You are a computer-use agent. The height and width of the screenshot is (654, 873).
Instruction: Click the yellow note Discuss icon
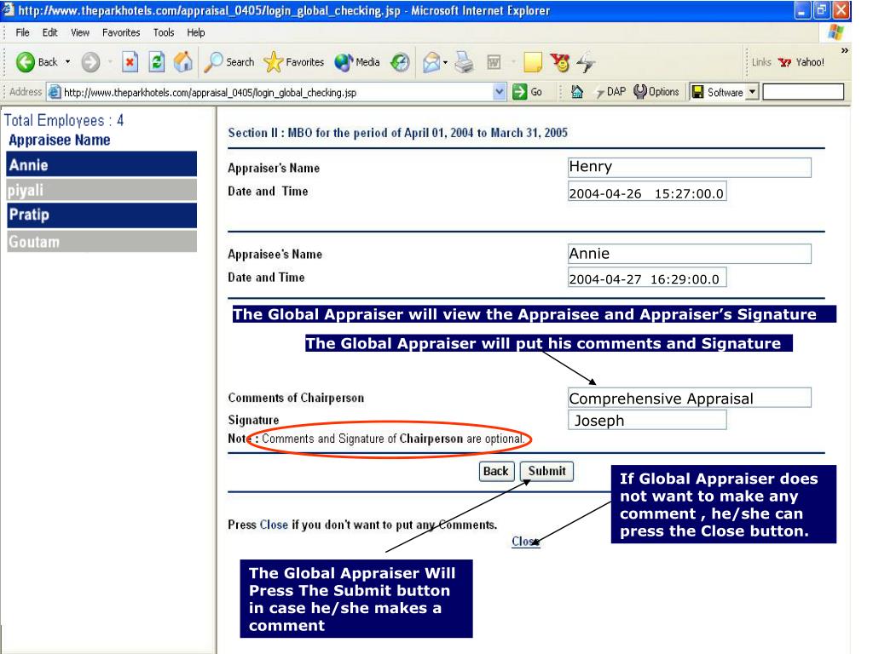click(533, 62)
